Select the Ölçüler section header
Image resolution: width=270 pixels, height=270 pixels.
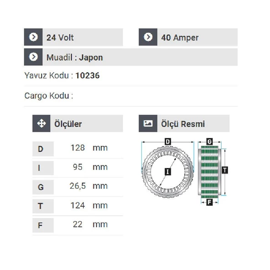click(78, 124)
